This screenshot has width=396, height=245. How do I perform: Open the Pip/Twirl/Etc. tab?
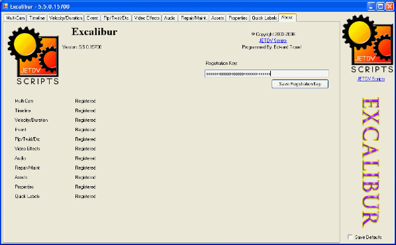(x=116, y=18)
